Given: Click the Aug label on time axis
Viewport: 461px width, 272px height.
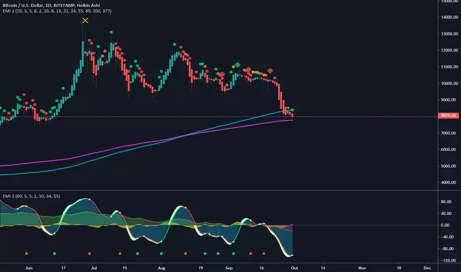Looking at the screenshot, I should point(161,267).
